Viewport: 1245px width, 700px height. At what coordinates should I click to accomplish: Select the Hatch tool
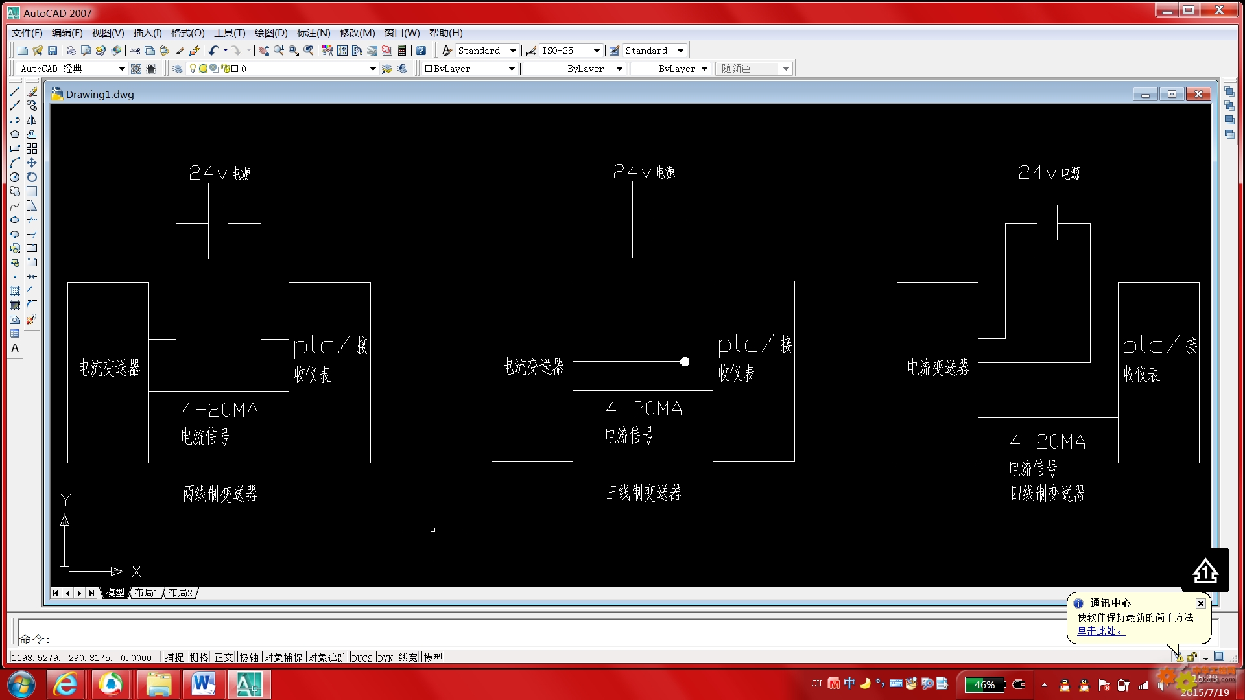(15, 291)
